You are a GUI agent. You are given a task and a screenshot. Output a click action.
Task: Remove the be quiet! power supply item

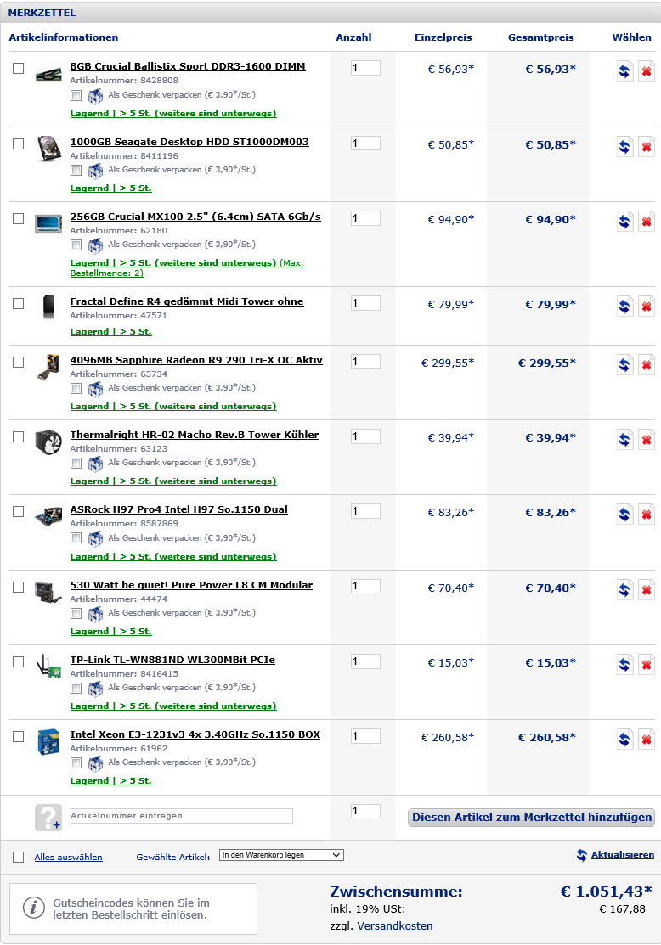(x=647, y=589)
